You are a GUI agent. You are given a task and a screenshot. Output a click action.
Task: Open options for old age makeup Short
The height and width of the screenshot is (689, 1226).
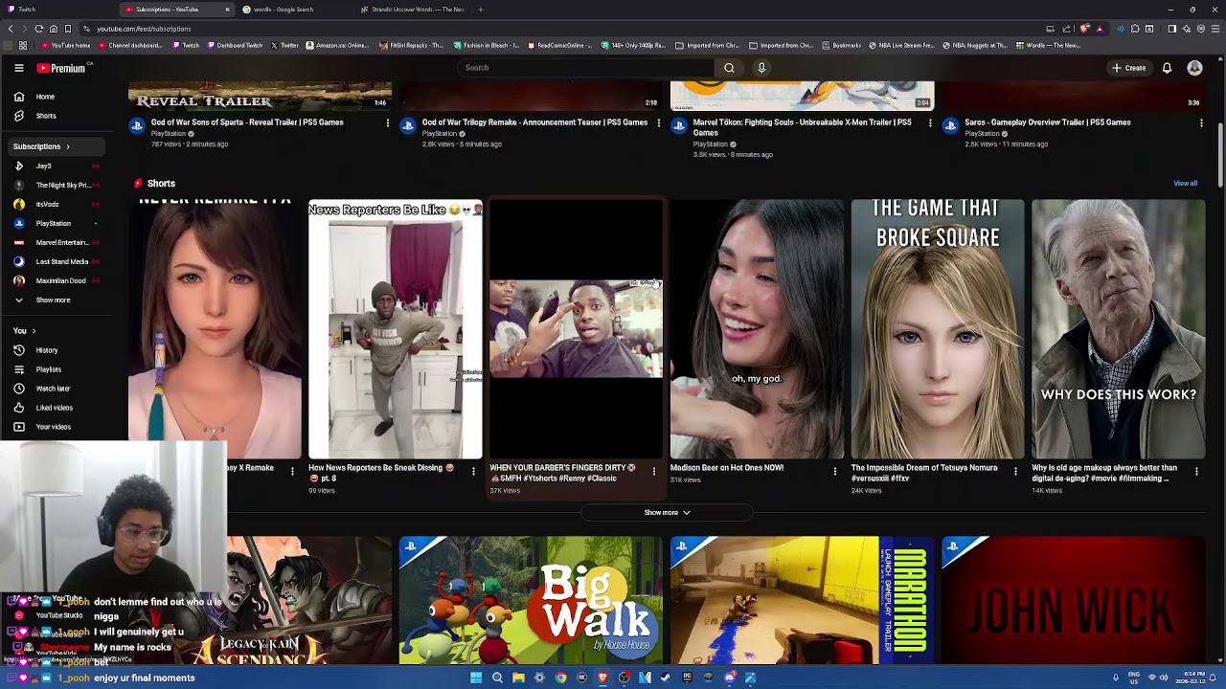coord(1196,471)
